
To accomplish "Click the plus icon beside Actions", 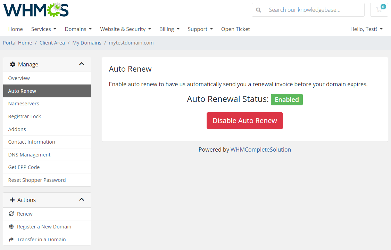I will pyautogui.click(x=13, y=200).
